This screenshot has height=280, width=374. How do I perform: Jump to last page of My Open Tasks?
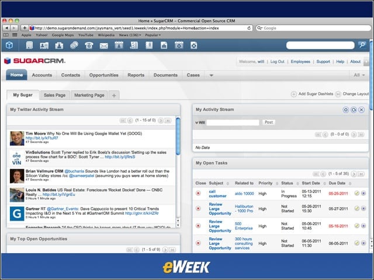coord(361,174)
